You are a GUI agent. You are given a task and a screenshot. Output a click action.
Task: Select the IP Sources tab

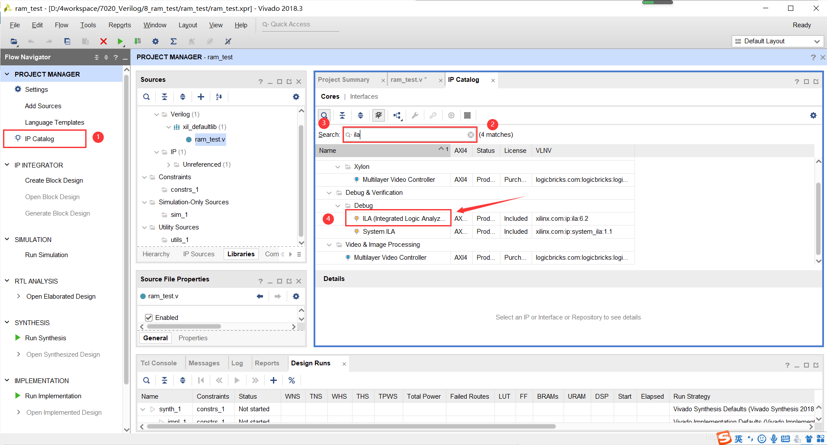pos(199,254)
